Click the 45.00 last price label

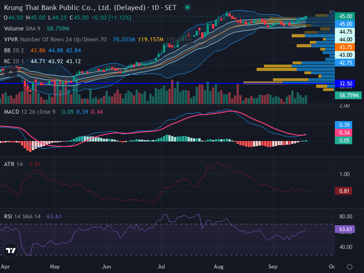(345, 16)
